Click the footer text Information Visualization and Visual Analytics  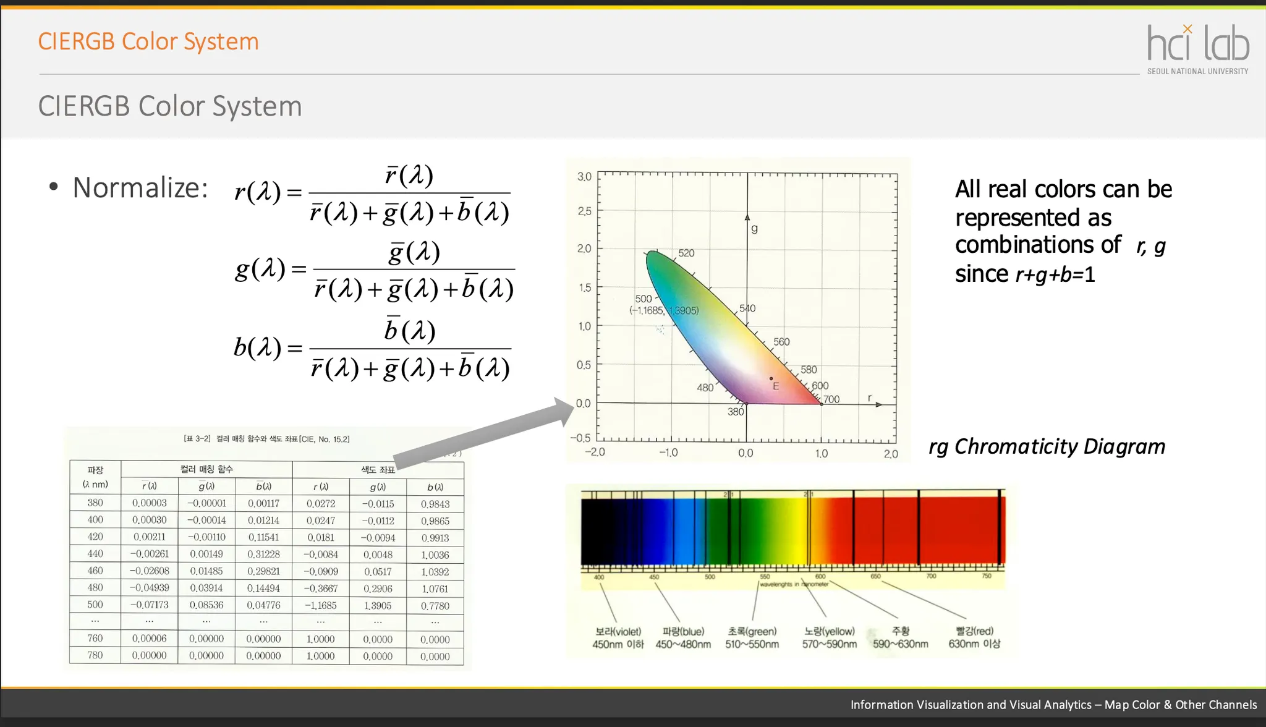coord(1053,705)
